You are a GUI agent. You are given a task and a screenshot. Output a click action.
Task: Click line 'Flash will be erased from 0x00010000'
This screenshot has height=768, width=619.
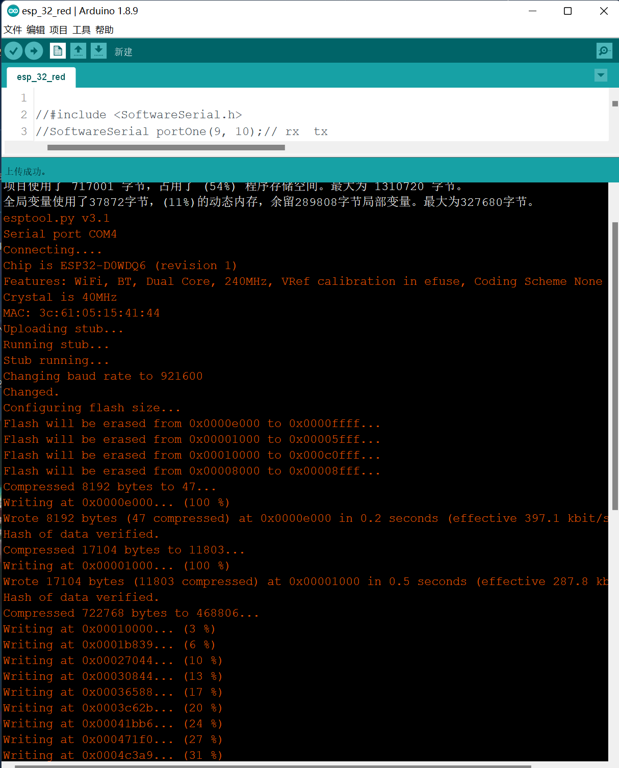click(192, 455)
